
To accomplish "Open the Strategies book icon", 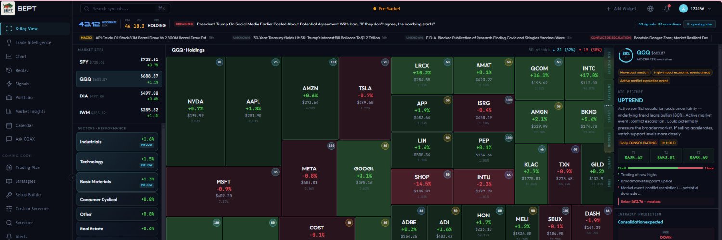I will (9, 181).
